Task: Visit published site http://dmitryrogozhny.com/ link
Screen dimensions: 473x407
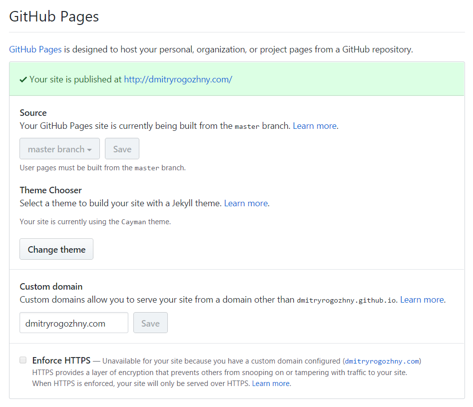Action: coord(178,79)
